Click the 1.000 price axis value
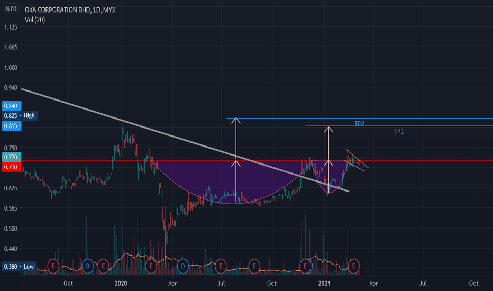 pos(11,67)
